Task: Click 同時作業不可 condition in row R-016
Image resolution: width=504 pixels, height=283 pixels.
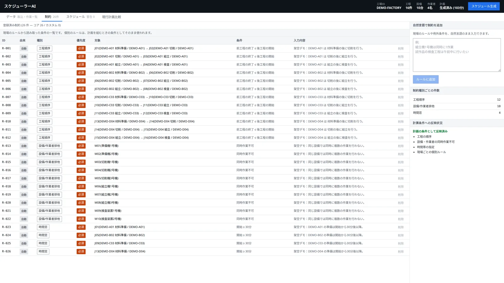Action: pyautogui.click(x=245, y=170)
